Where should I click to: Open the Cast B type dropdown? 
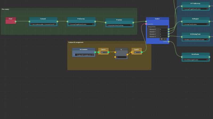coord(137,52)
